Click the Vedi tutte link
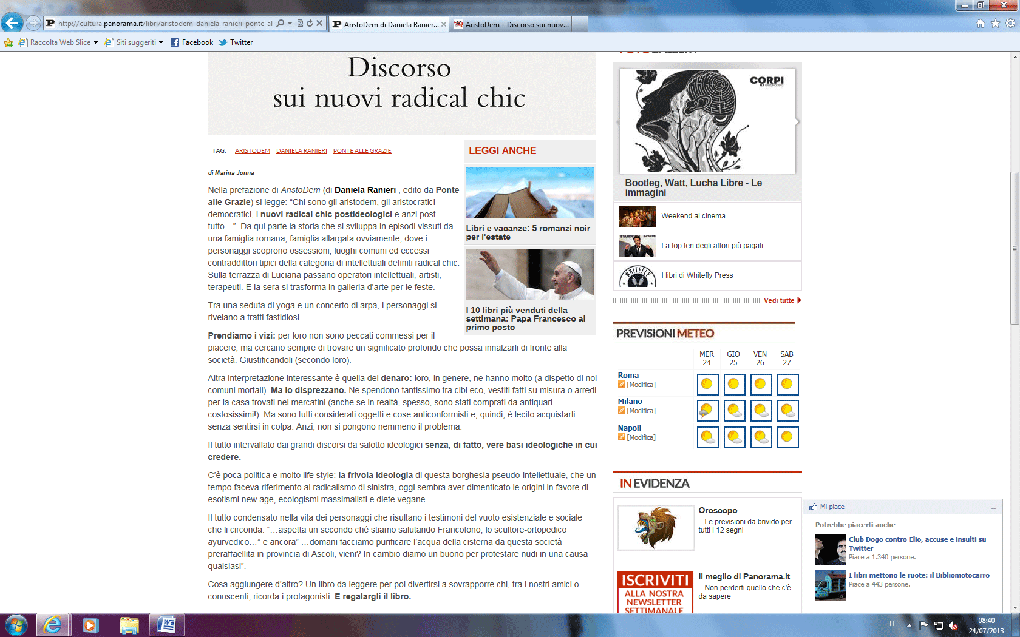The width and height of the screenshot is (1020, 637). point(779,300)
